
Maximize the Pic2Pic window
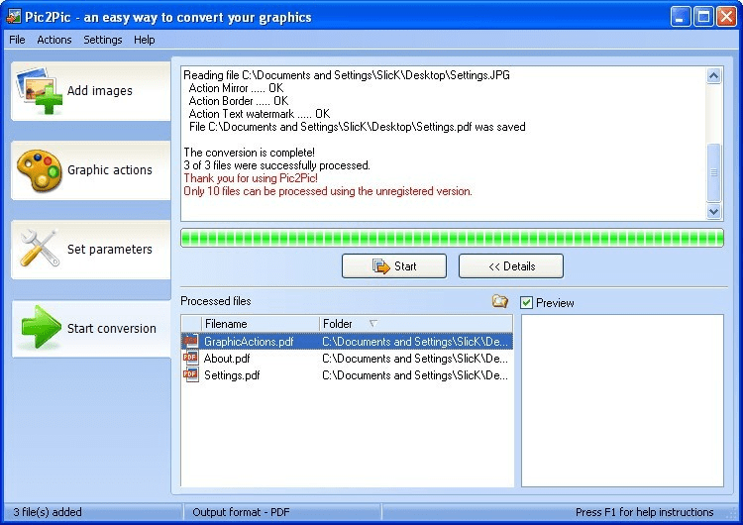pyautogui.click(x=703, y=17)
